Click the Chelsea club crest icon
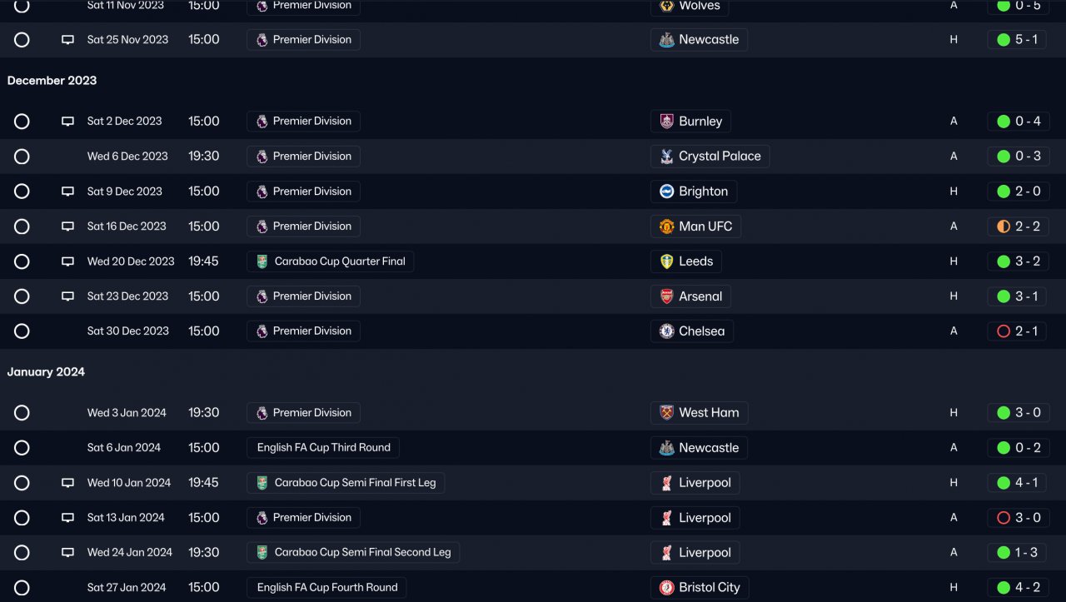 click(666, 331)
